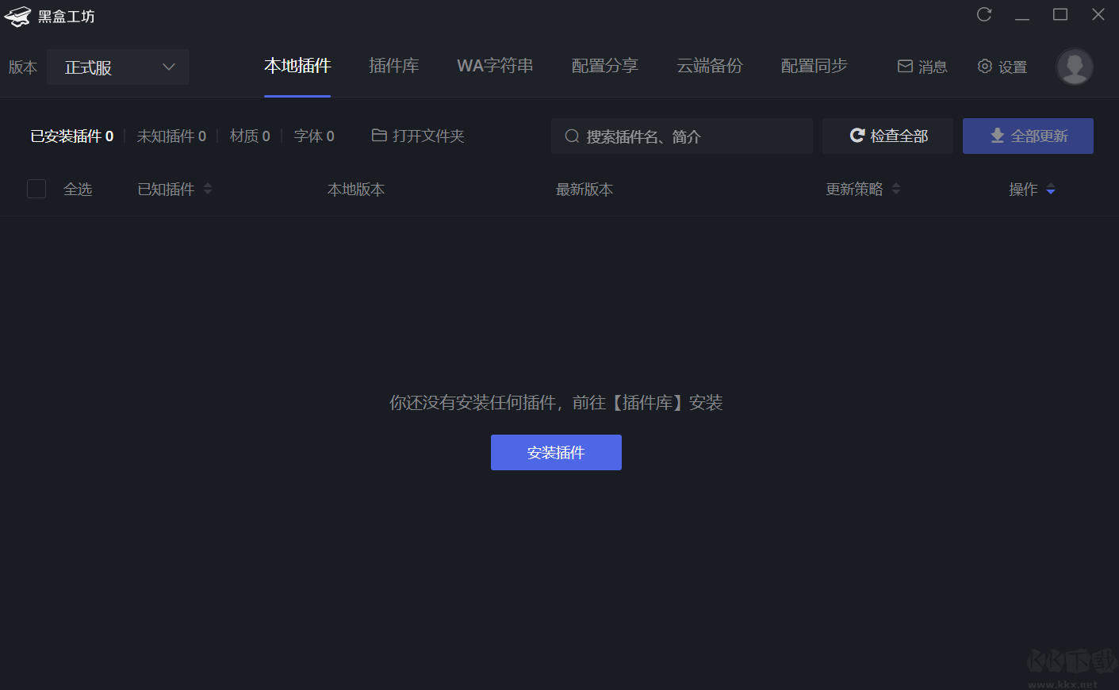Click the refresh icon in title bar
Image resolution: width=1119 pixels, height=690 pixels.
pyautogui.click(x=984, y=14)
